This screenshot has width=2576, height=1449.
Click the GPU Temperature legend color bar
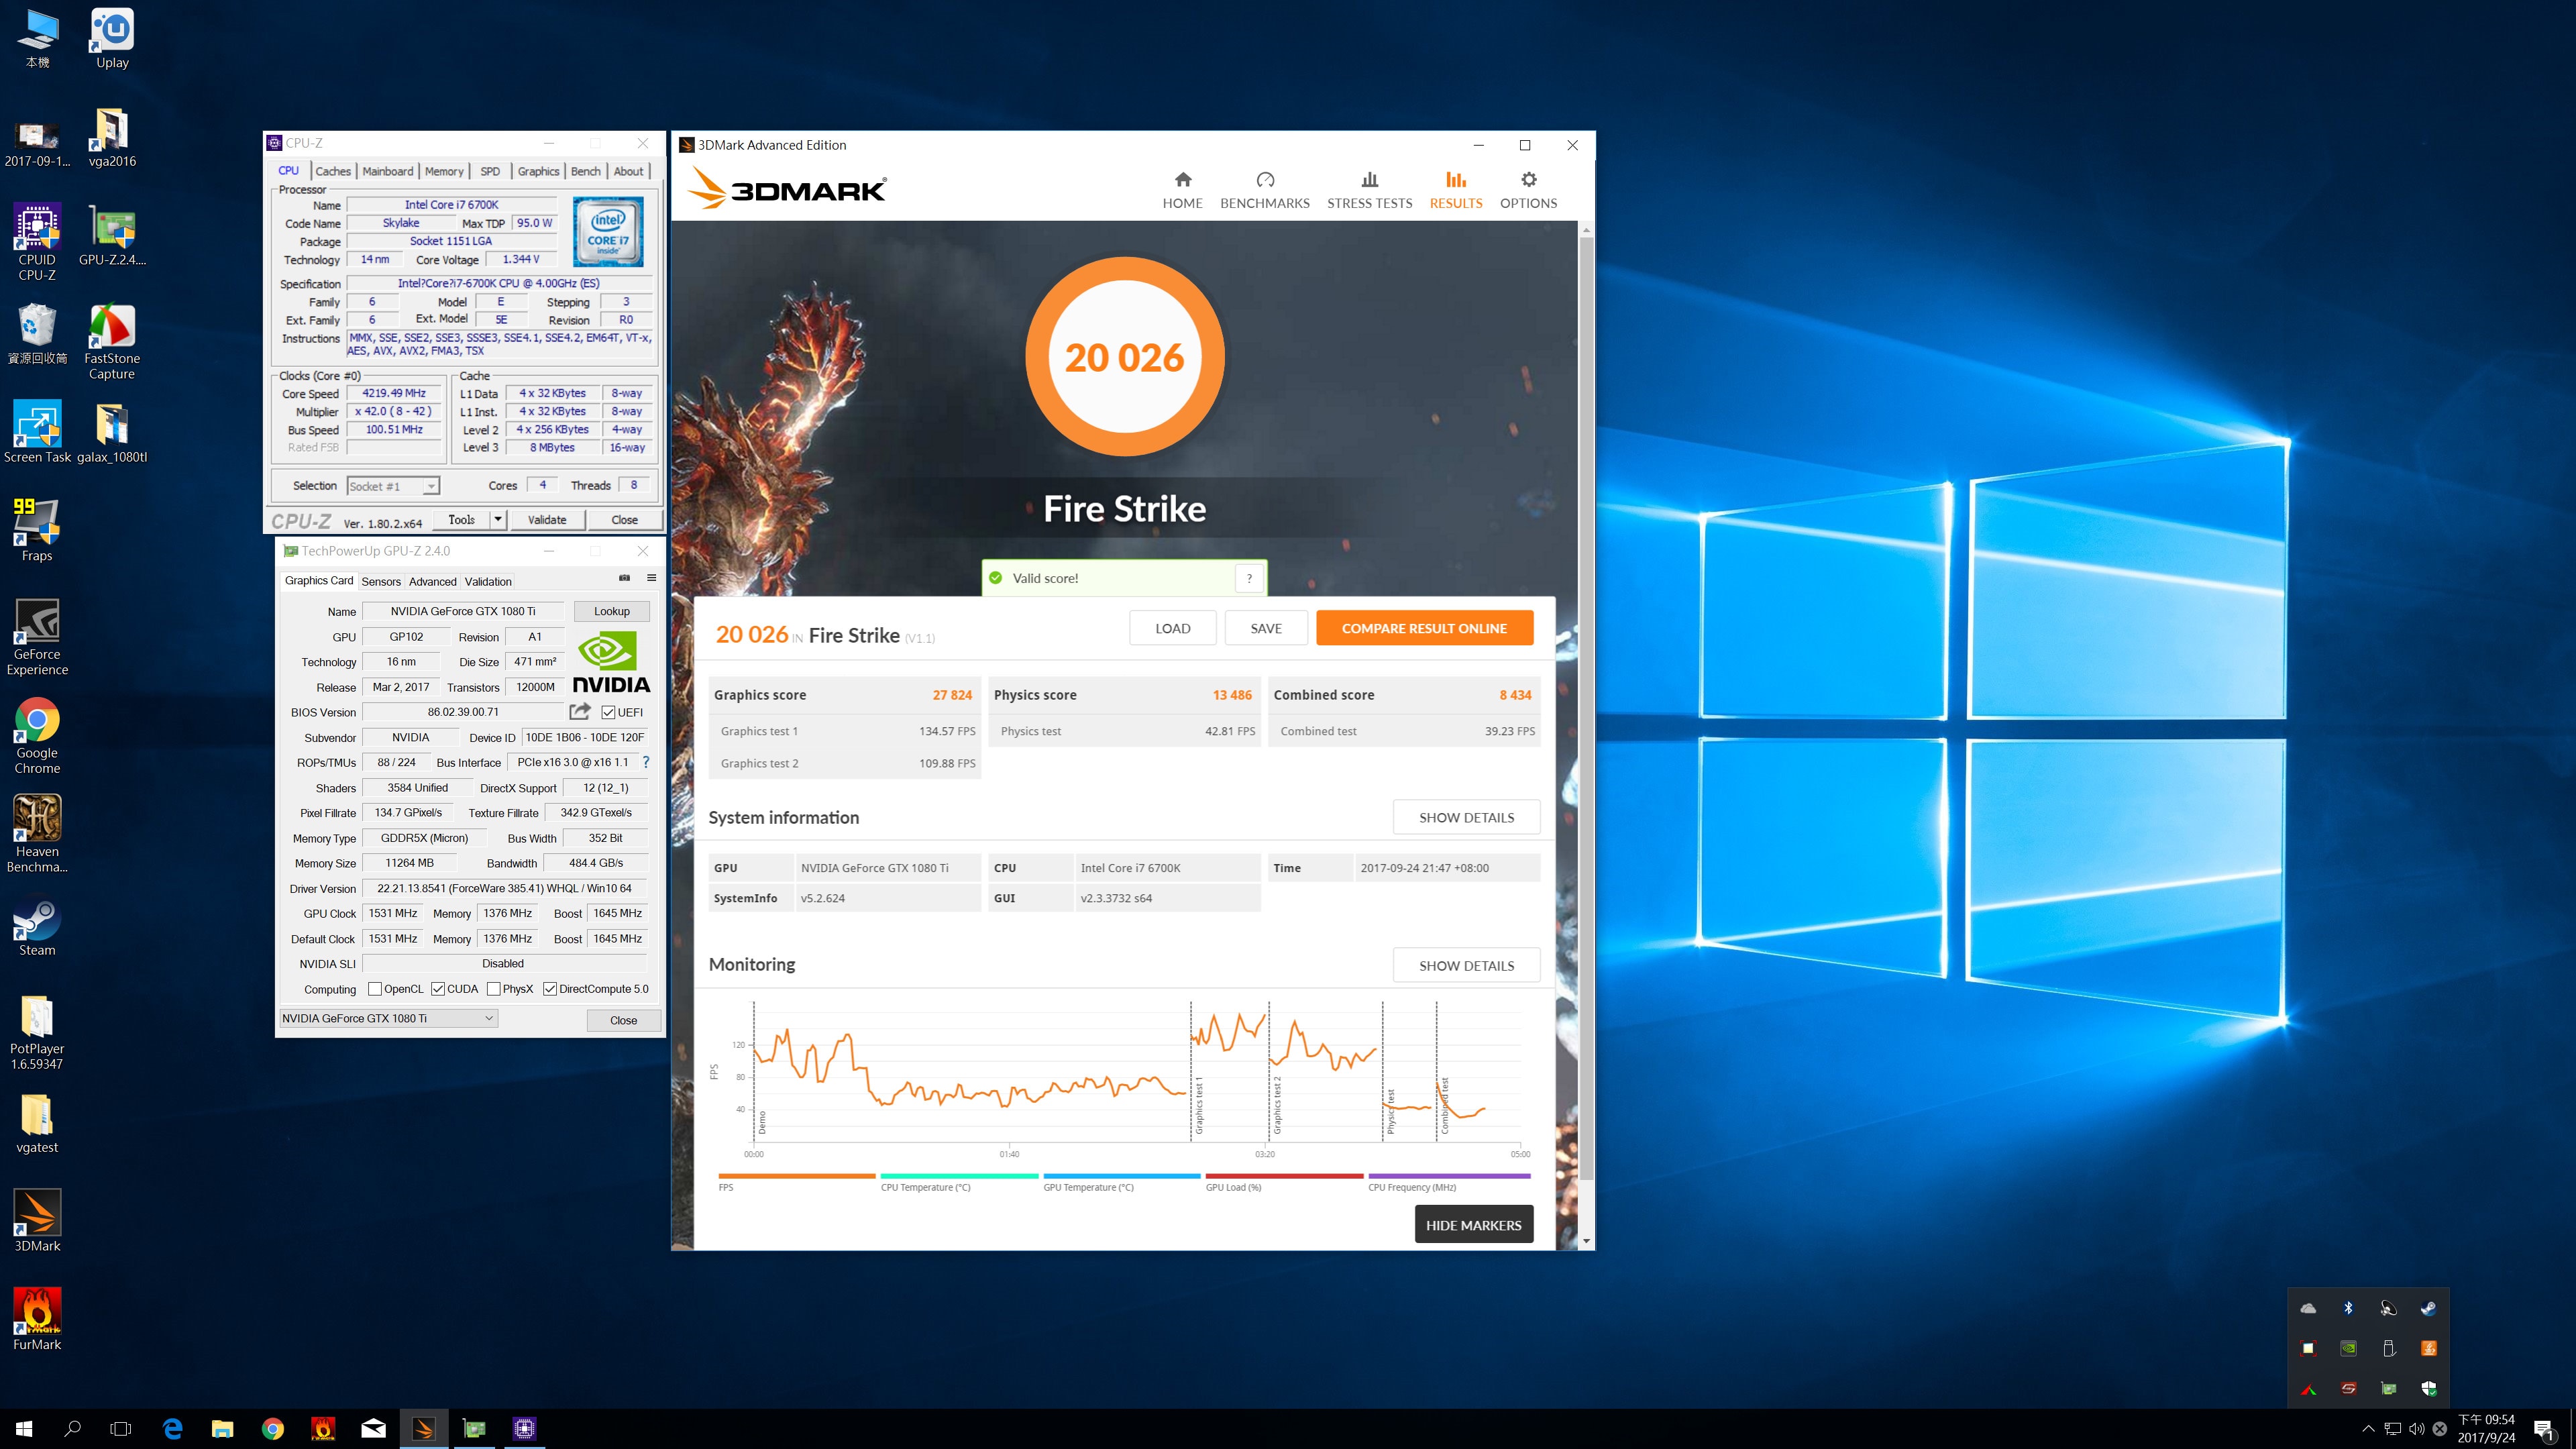point(1121,1176)
